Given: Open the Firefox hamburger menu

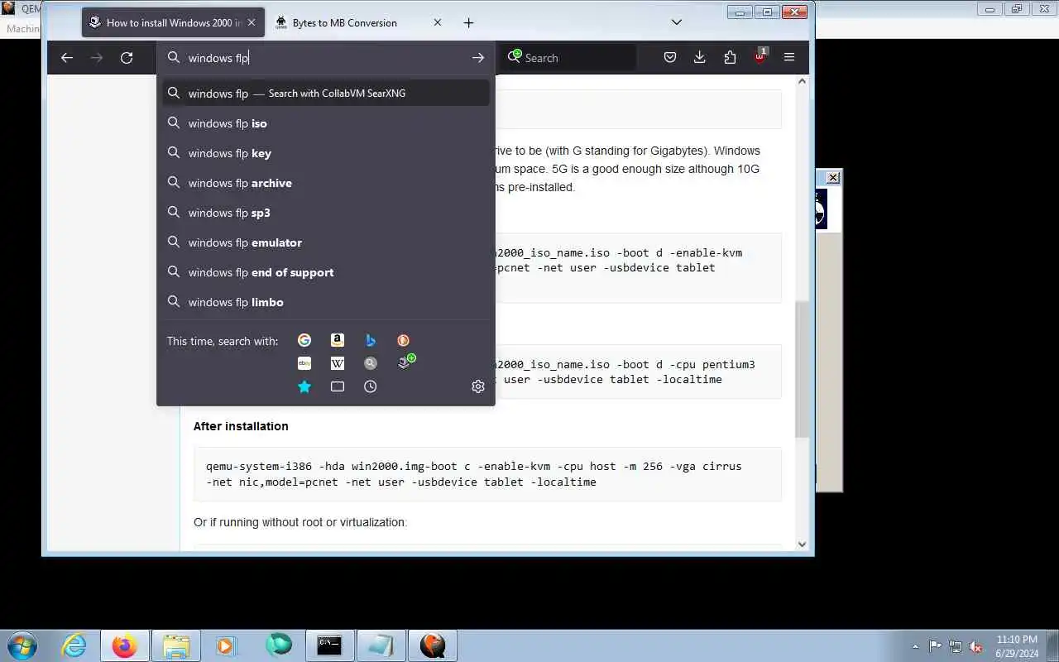Looking at the screenshot, I should click(x=789, y=58).
